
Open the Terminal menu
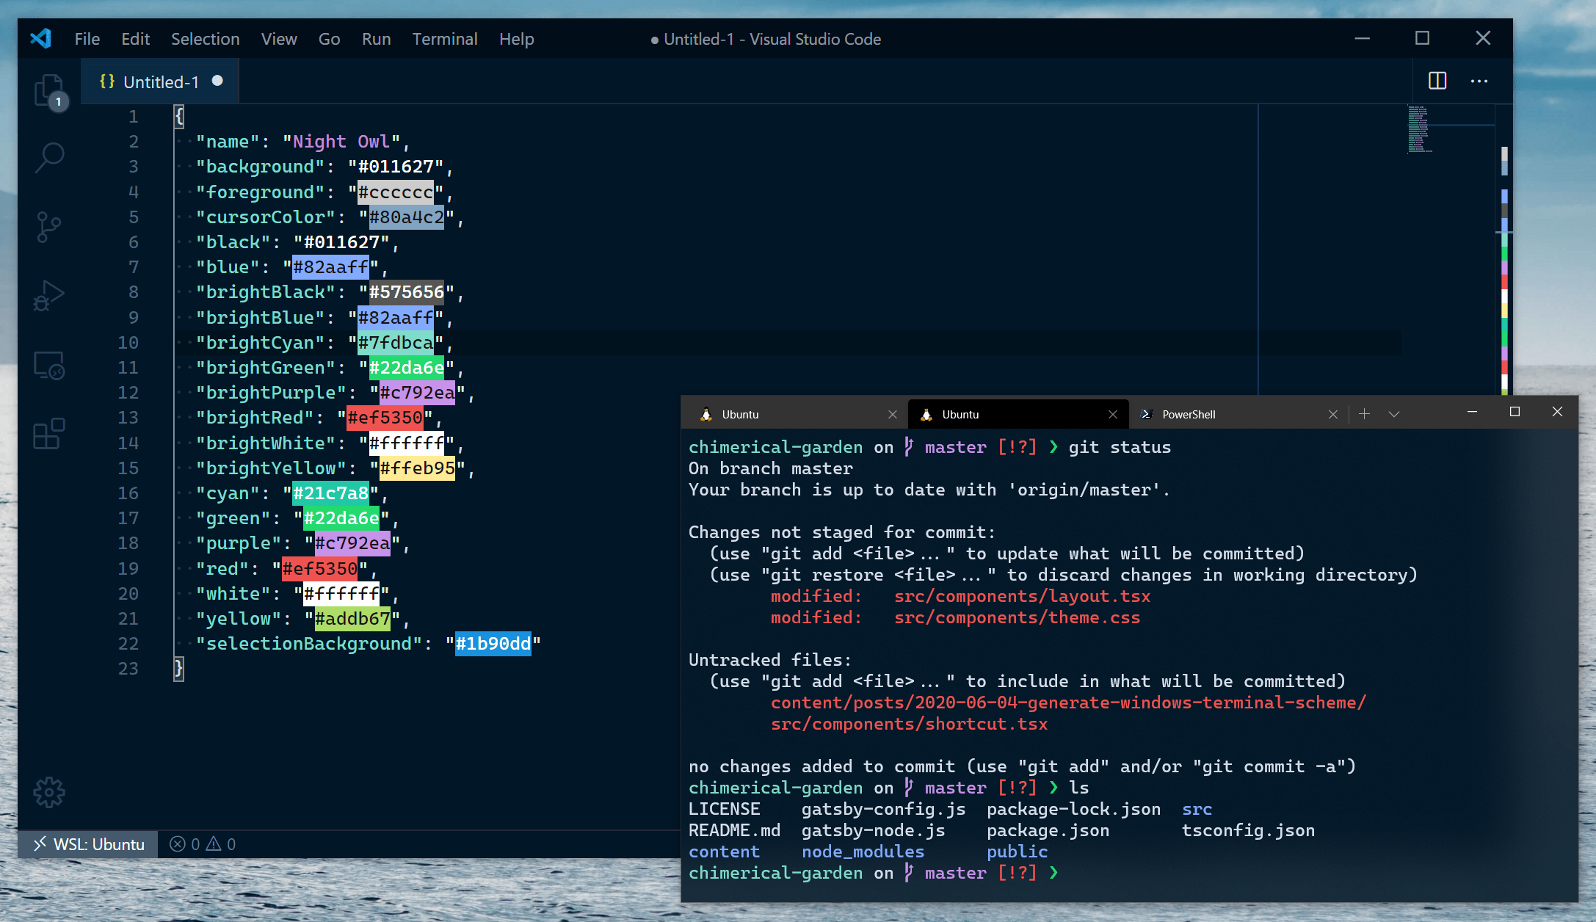click(445, 39)
